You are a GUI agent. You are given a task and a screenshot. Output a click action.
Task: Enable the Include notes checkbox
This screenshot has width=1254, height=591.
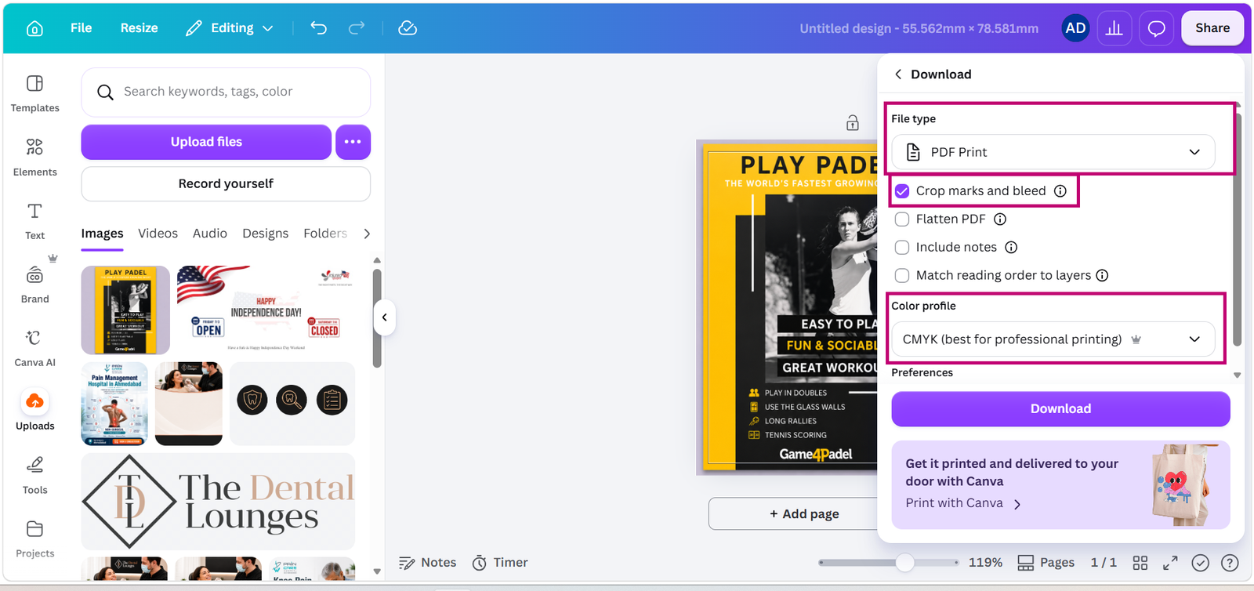tap(902, 248)
